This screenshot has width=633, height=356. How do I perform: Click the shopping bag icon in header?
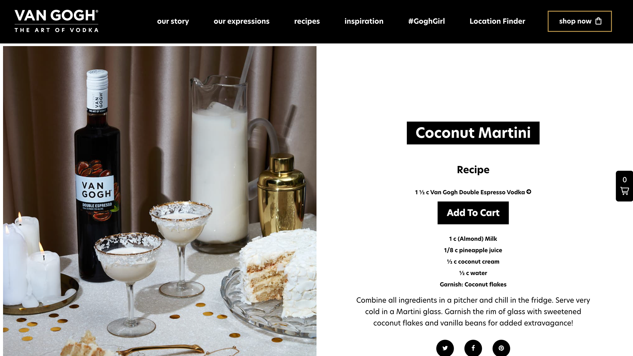click(x=598, y=21)
